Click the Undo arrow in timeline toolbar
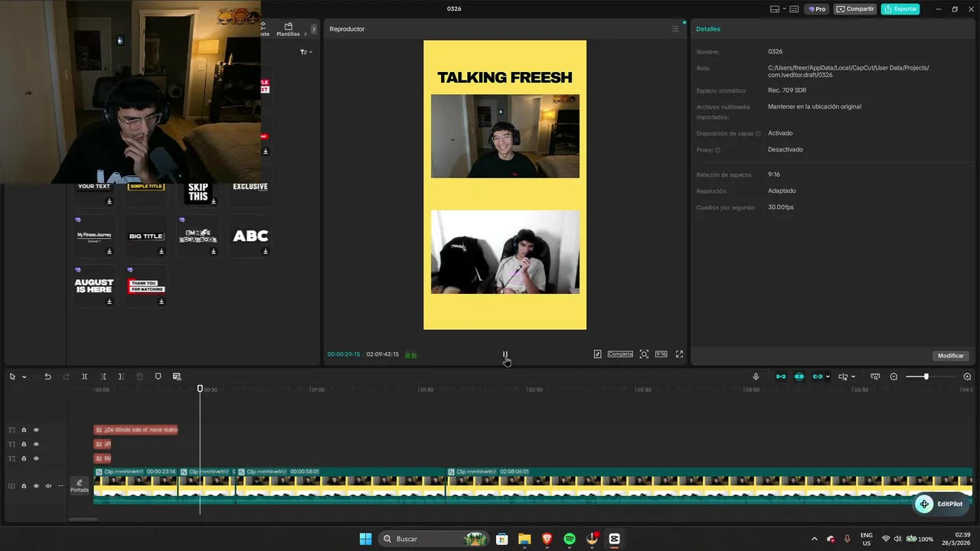 coord(47,377)
